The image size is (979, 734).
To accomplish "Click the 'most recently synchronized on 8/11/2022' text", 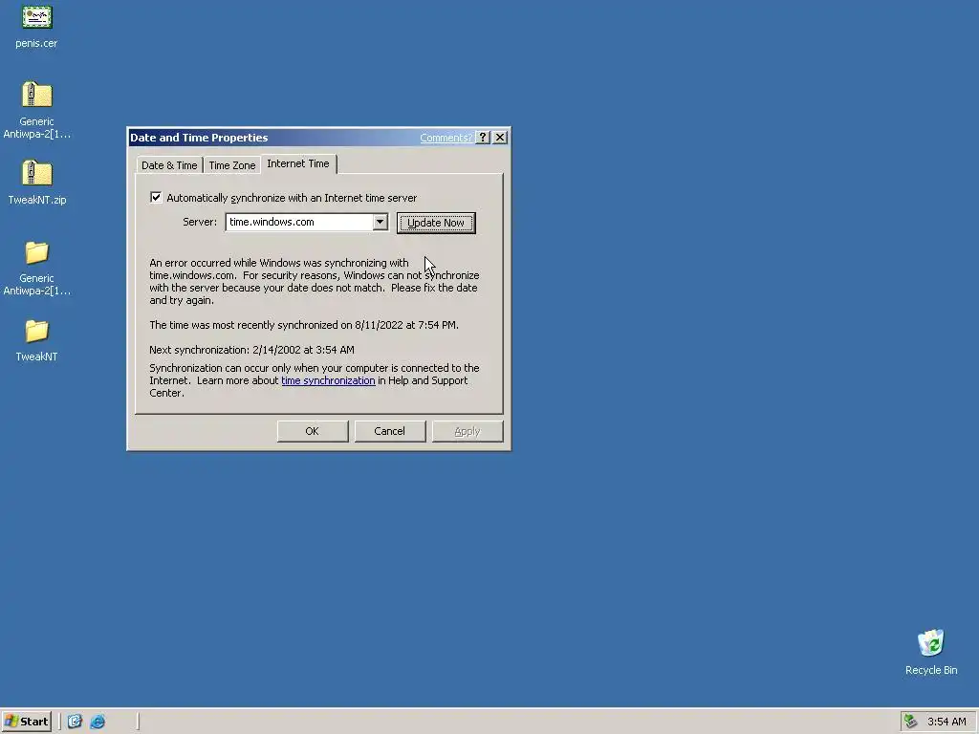I will pos(304,325).
